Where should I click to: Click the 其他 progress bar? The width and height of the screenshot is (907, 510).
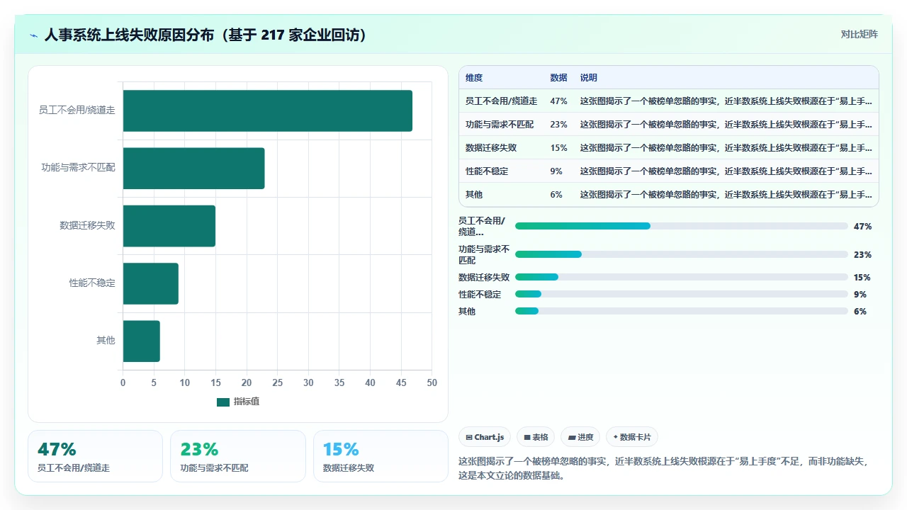[682, 311]
